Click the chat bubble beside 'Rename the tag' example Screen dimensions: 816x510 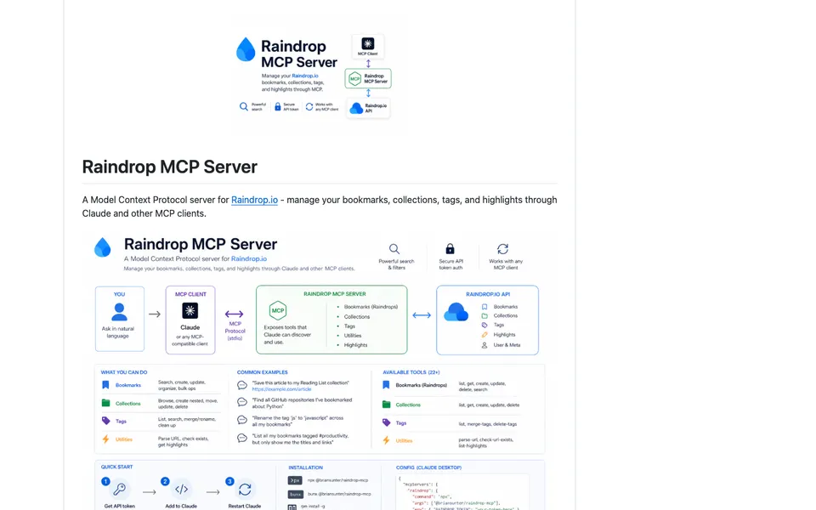[x=242, y=420]
